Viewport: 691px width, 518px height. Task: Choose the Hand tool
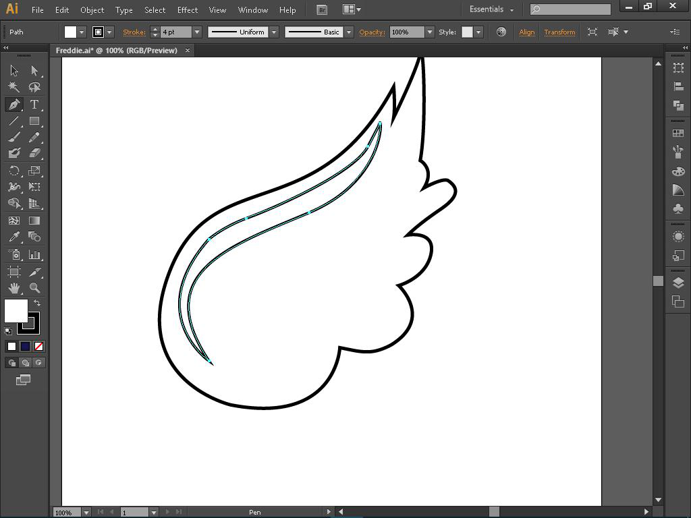click(13, 288)
